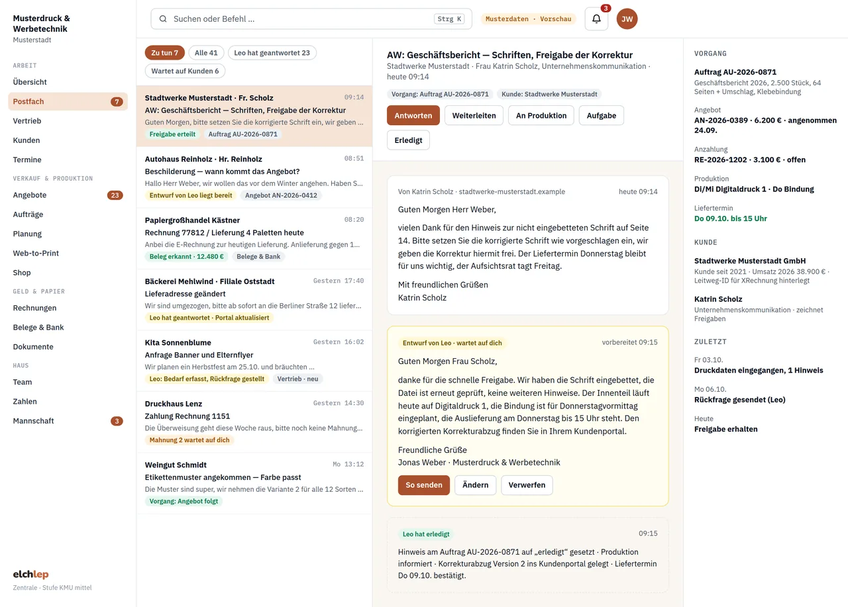Click the 'Kunde: Stadtwerke Musterstadt' tag
Viewport: 848px width, 607px height.
click(549, 94)
